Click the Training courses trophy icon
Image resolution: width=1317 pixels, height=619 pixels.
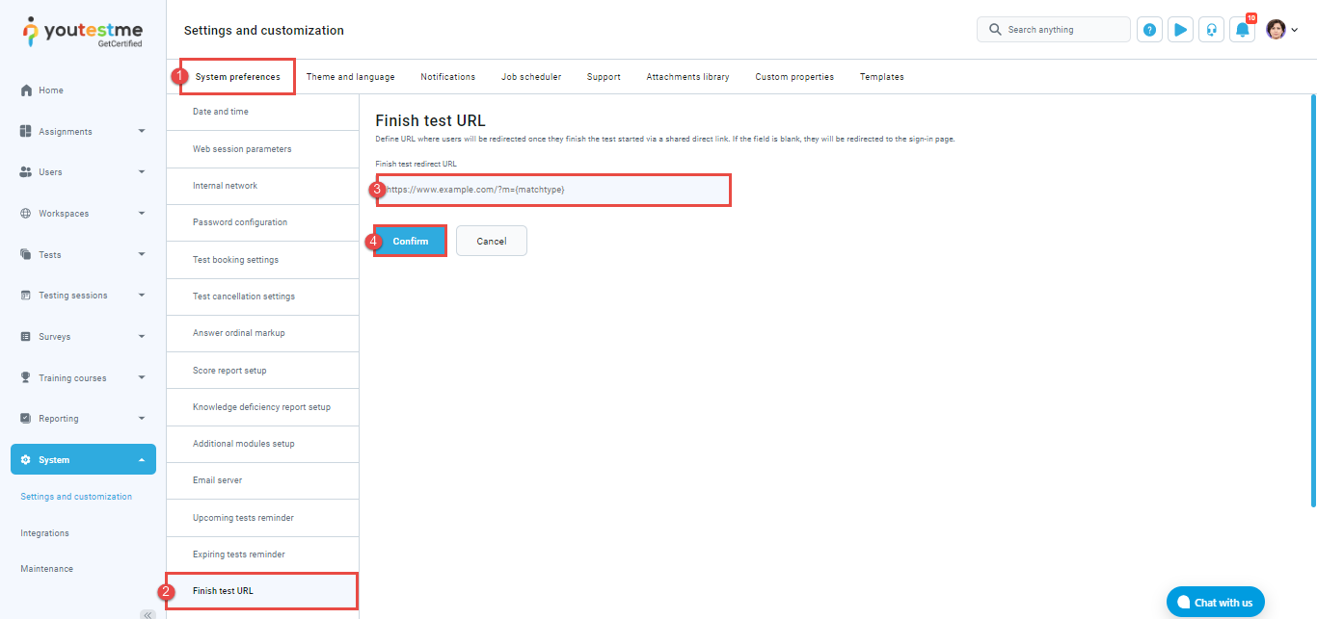click(x=27, y=378)
